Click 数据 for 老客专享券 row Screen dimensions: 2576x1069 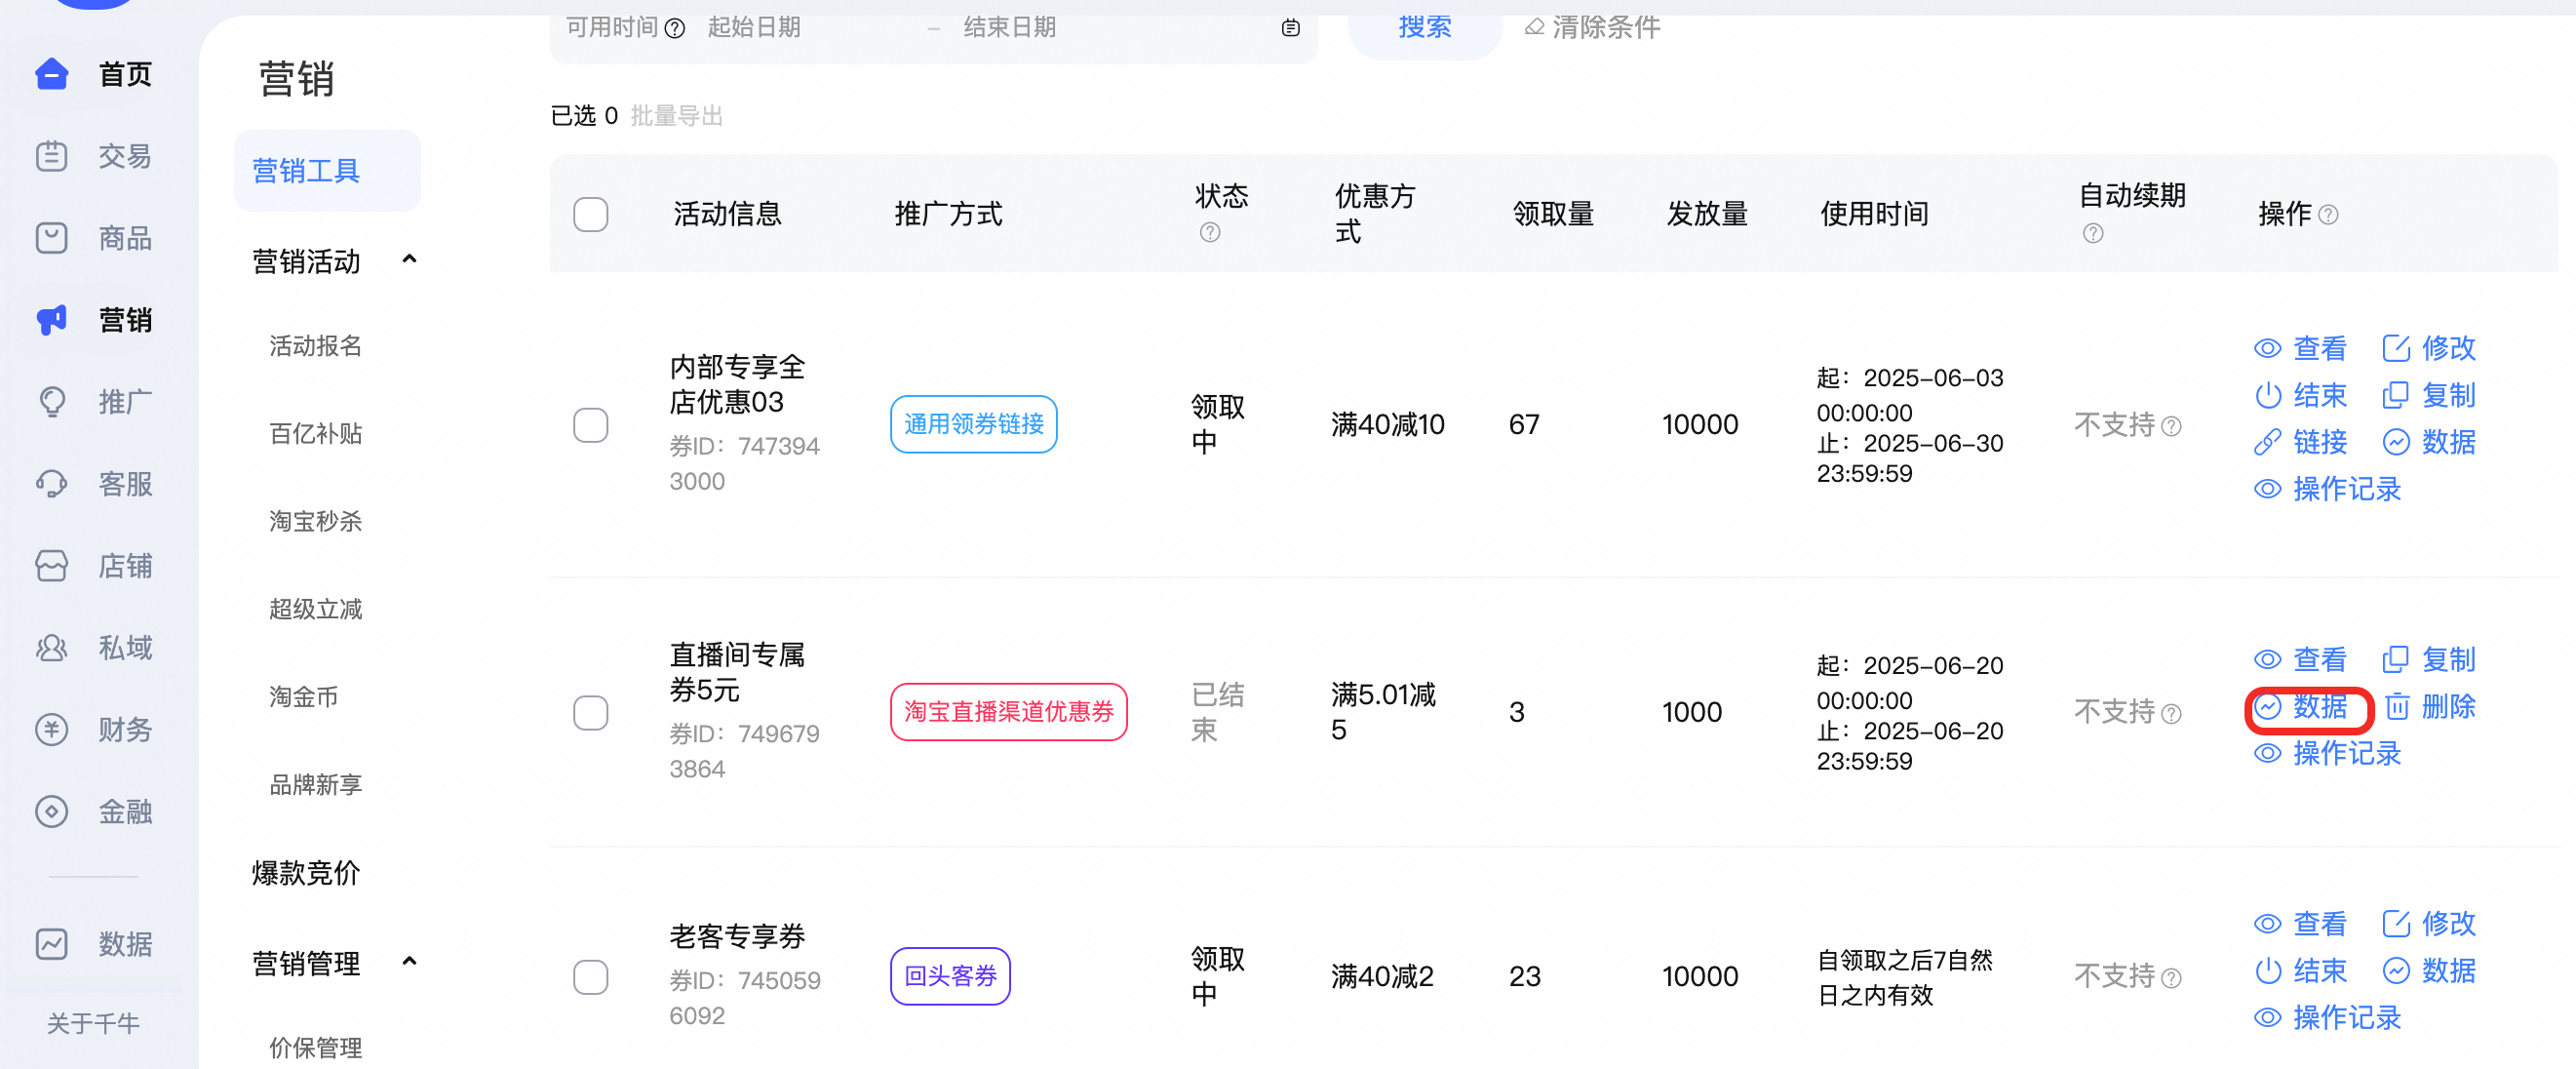coord(2429,971)
